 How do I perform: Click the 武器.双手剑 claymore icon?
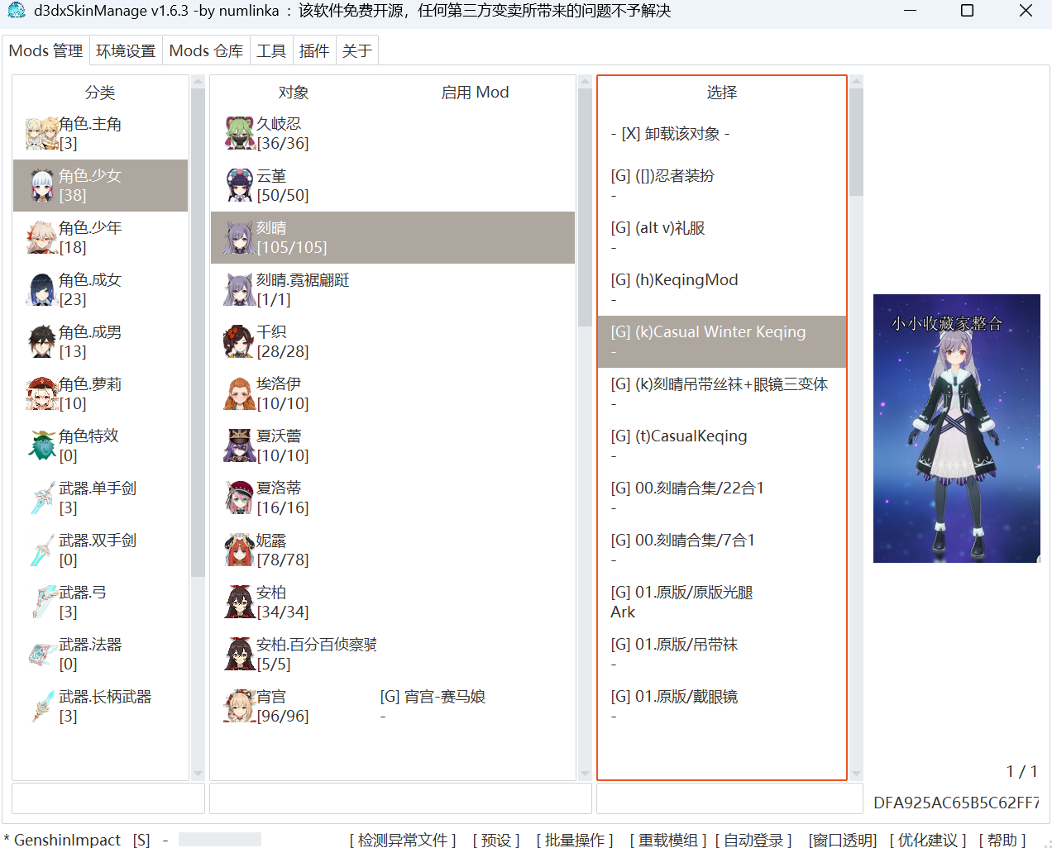pos(41,550)
